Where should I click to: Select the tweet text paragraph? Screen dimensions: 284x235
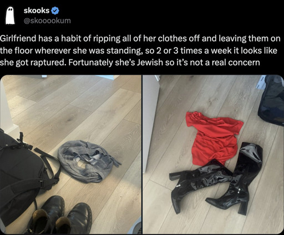click(x=140, y=50)
